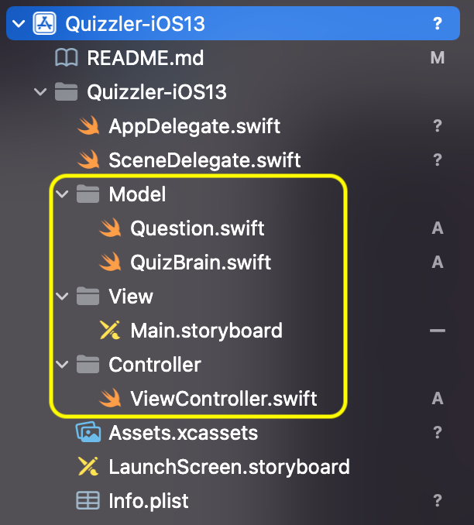The width and height of the screenshot is (474, 525).
Task: Click the LaunchScreen.storyboard file icon
Action: click(88, 467)
